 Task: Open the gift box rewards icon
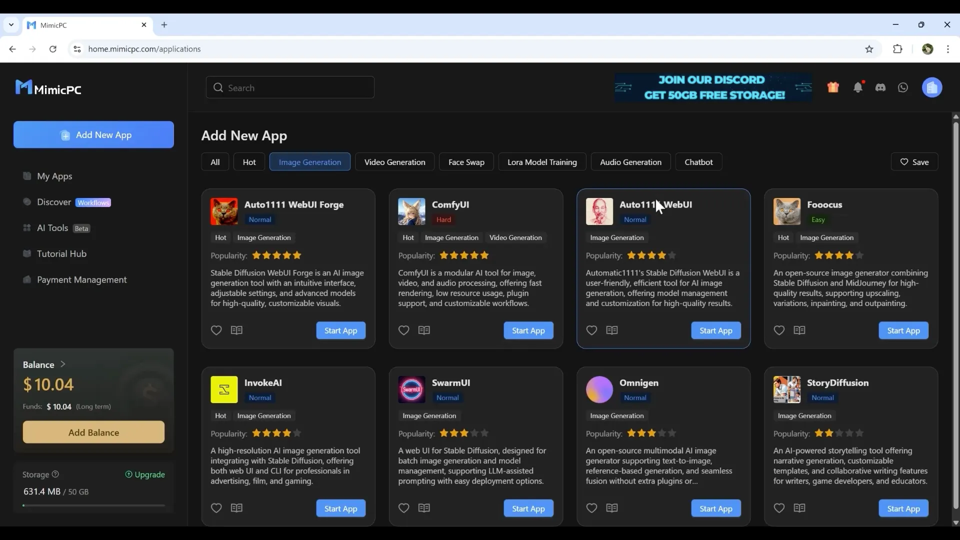tap(833, 87)
